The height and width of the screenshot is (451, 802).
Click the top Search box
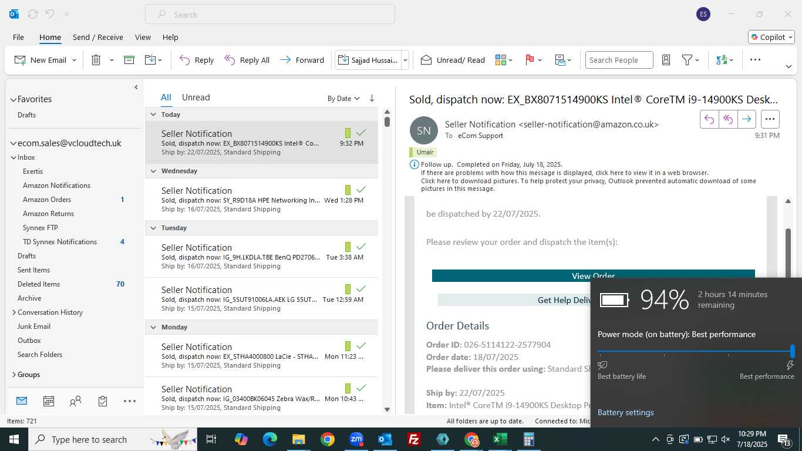[x=270, y=15]
